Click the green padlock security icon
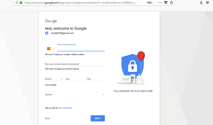Viewport: 213px width, 125px height. click(21, 2)
